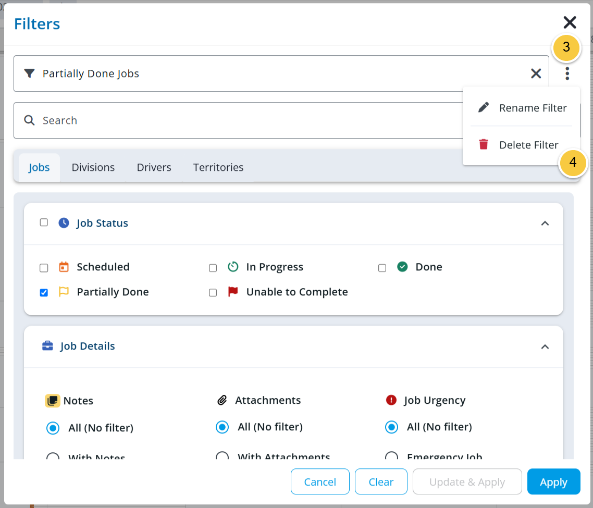Click the pencil icon for Rename Filter

(x=484, y=107)
